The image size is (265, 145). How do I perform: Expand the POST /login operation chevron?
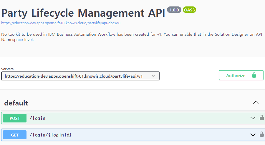click(253, 118)
